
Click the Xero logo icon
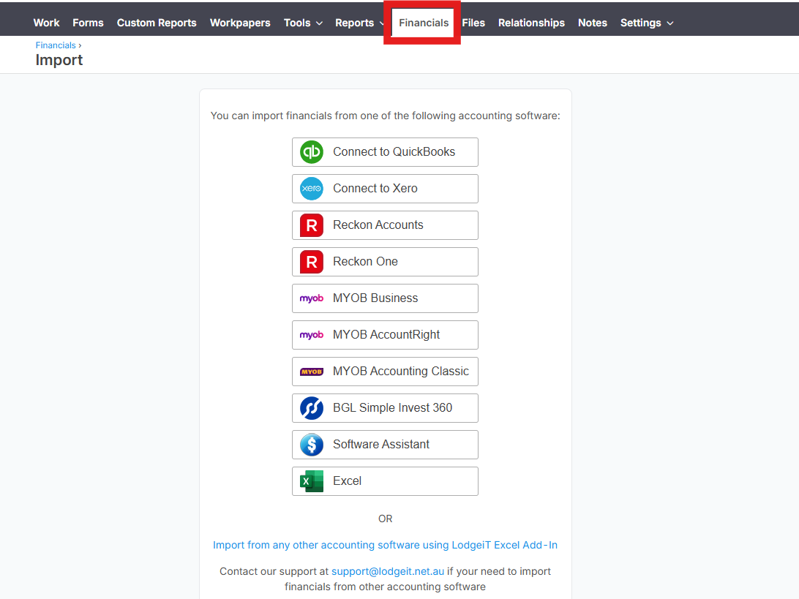[x=312, y=189]
